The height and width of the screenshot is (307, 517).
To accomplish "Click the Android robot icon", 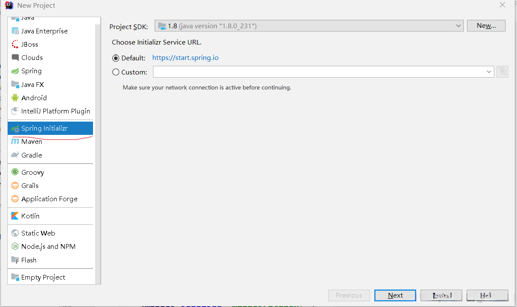I will click(x=15, y=98).
